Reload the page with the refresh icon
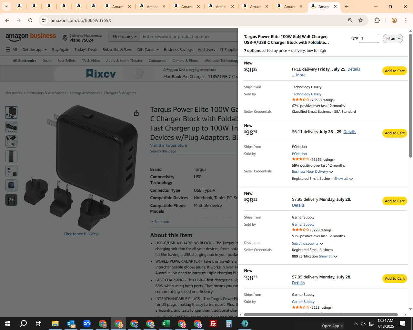413x330 pixels. coord(30,20)
